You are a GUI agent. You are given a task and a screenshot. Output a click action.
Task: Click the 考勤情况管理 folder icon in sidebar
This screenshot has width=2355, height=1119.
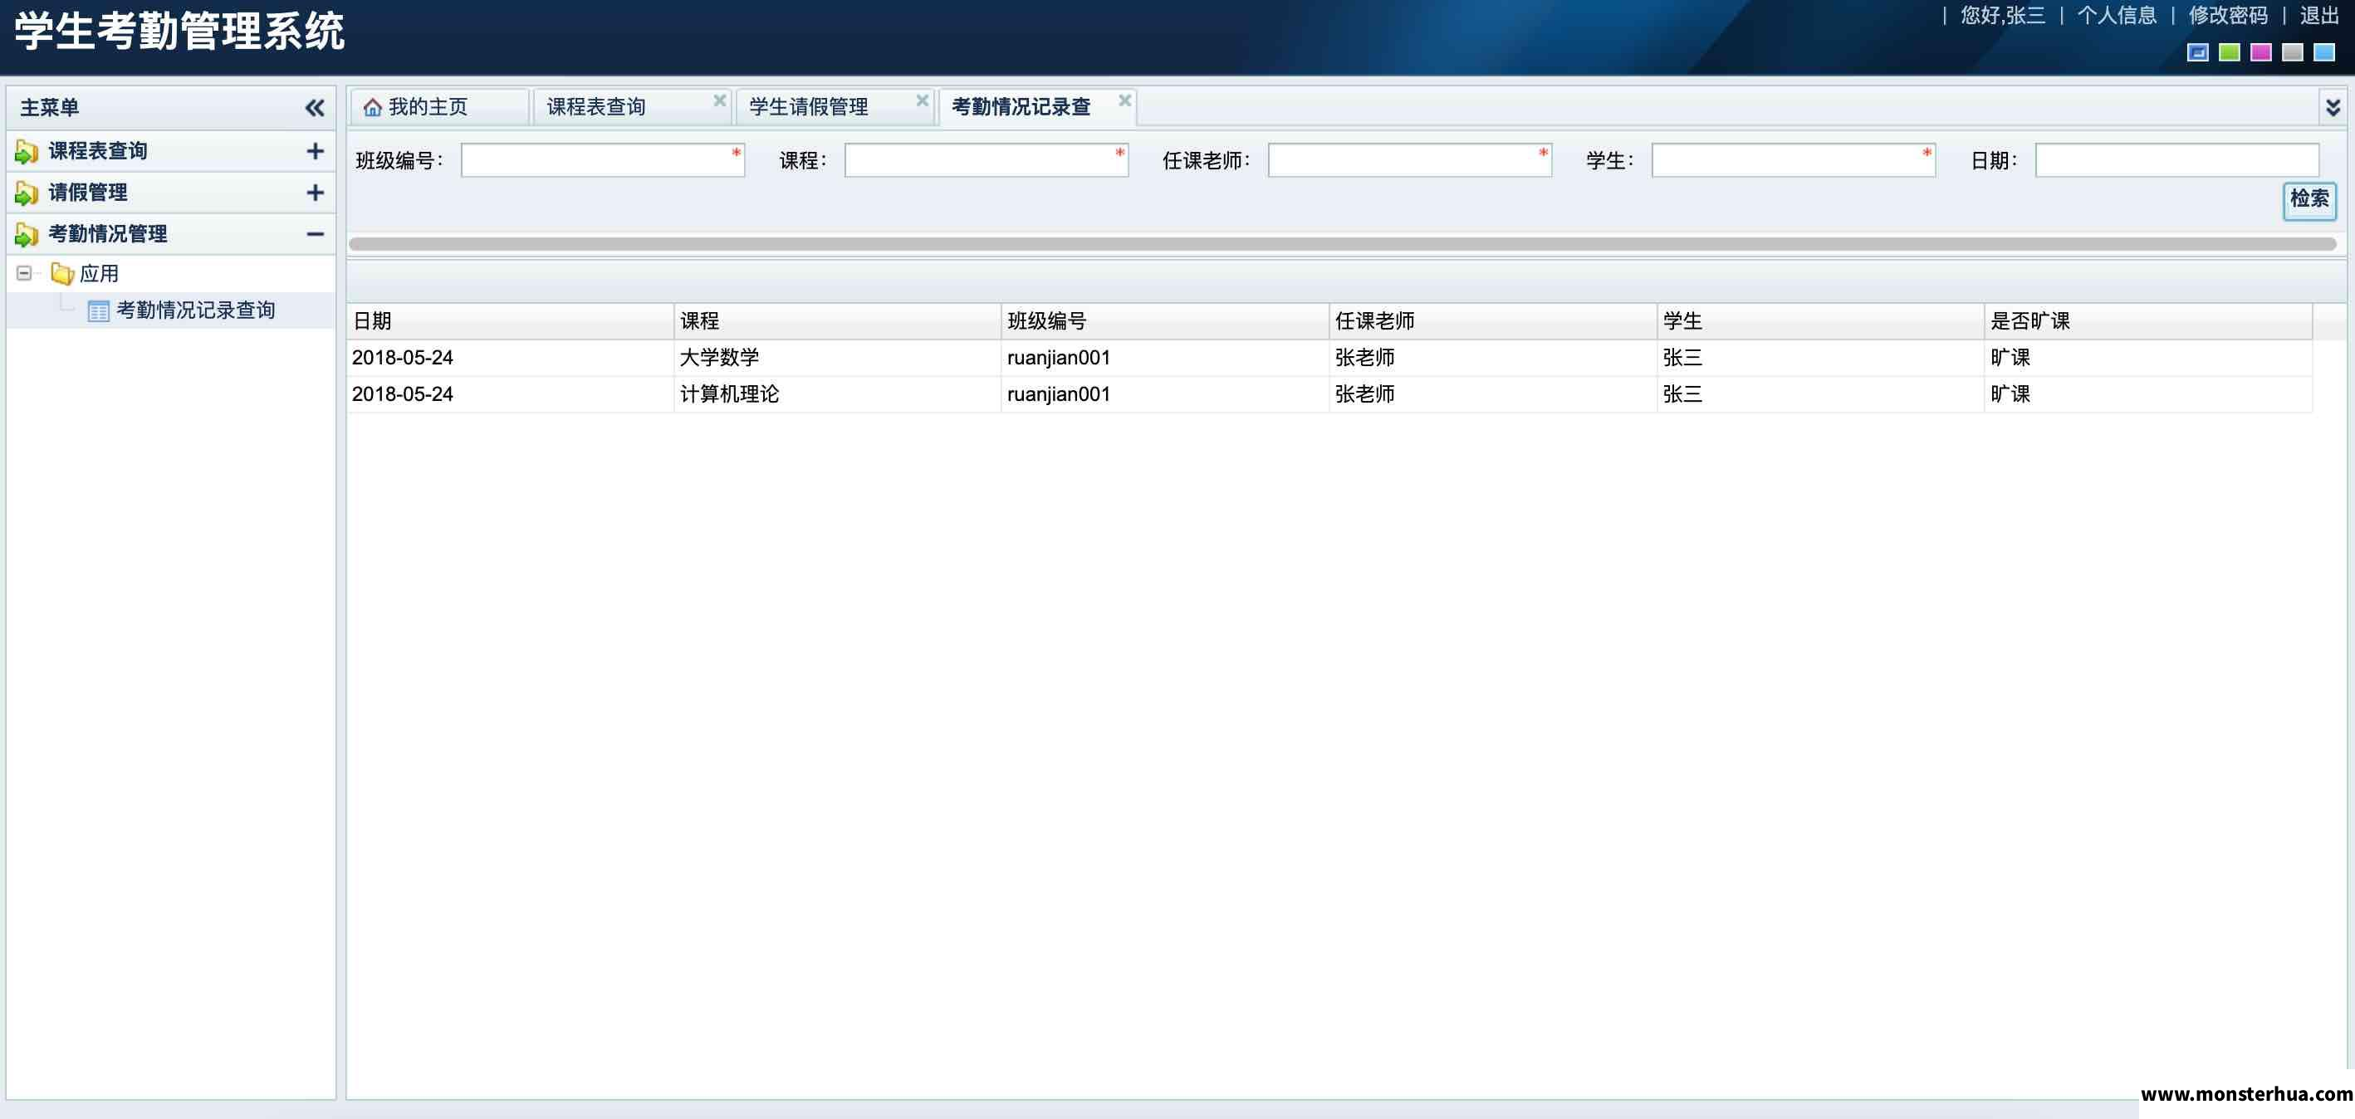(27, 235)
